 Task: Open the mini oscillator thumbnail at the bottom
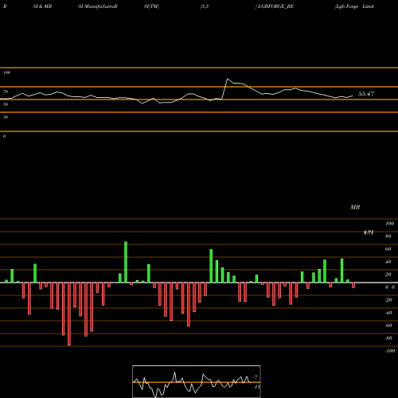[x=197, y=381]
